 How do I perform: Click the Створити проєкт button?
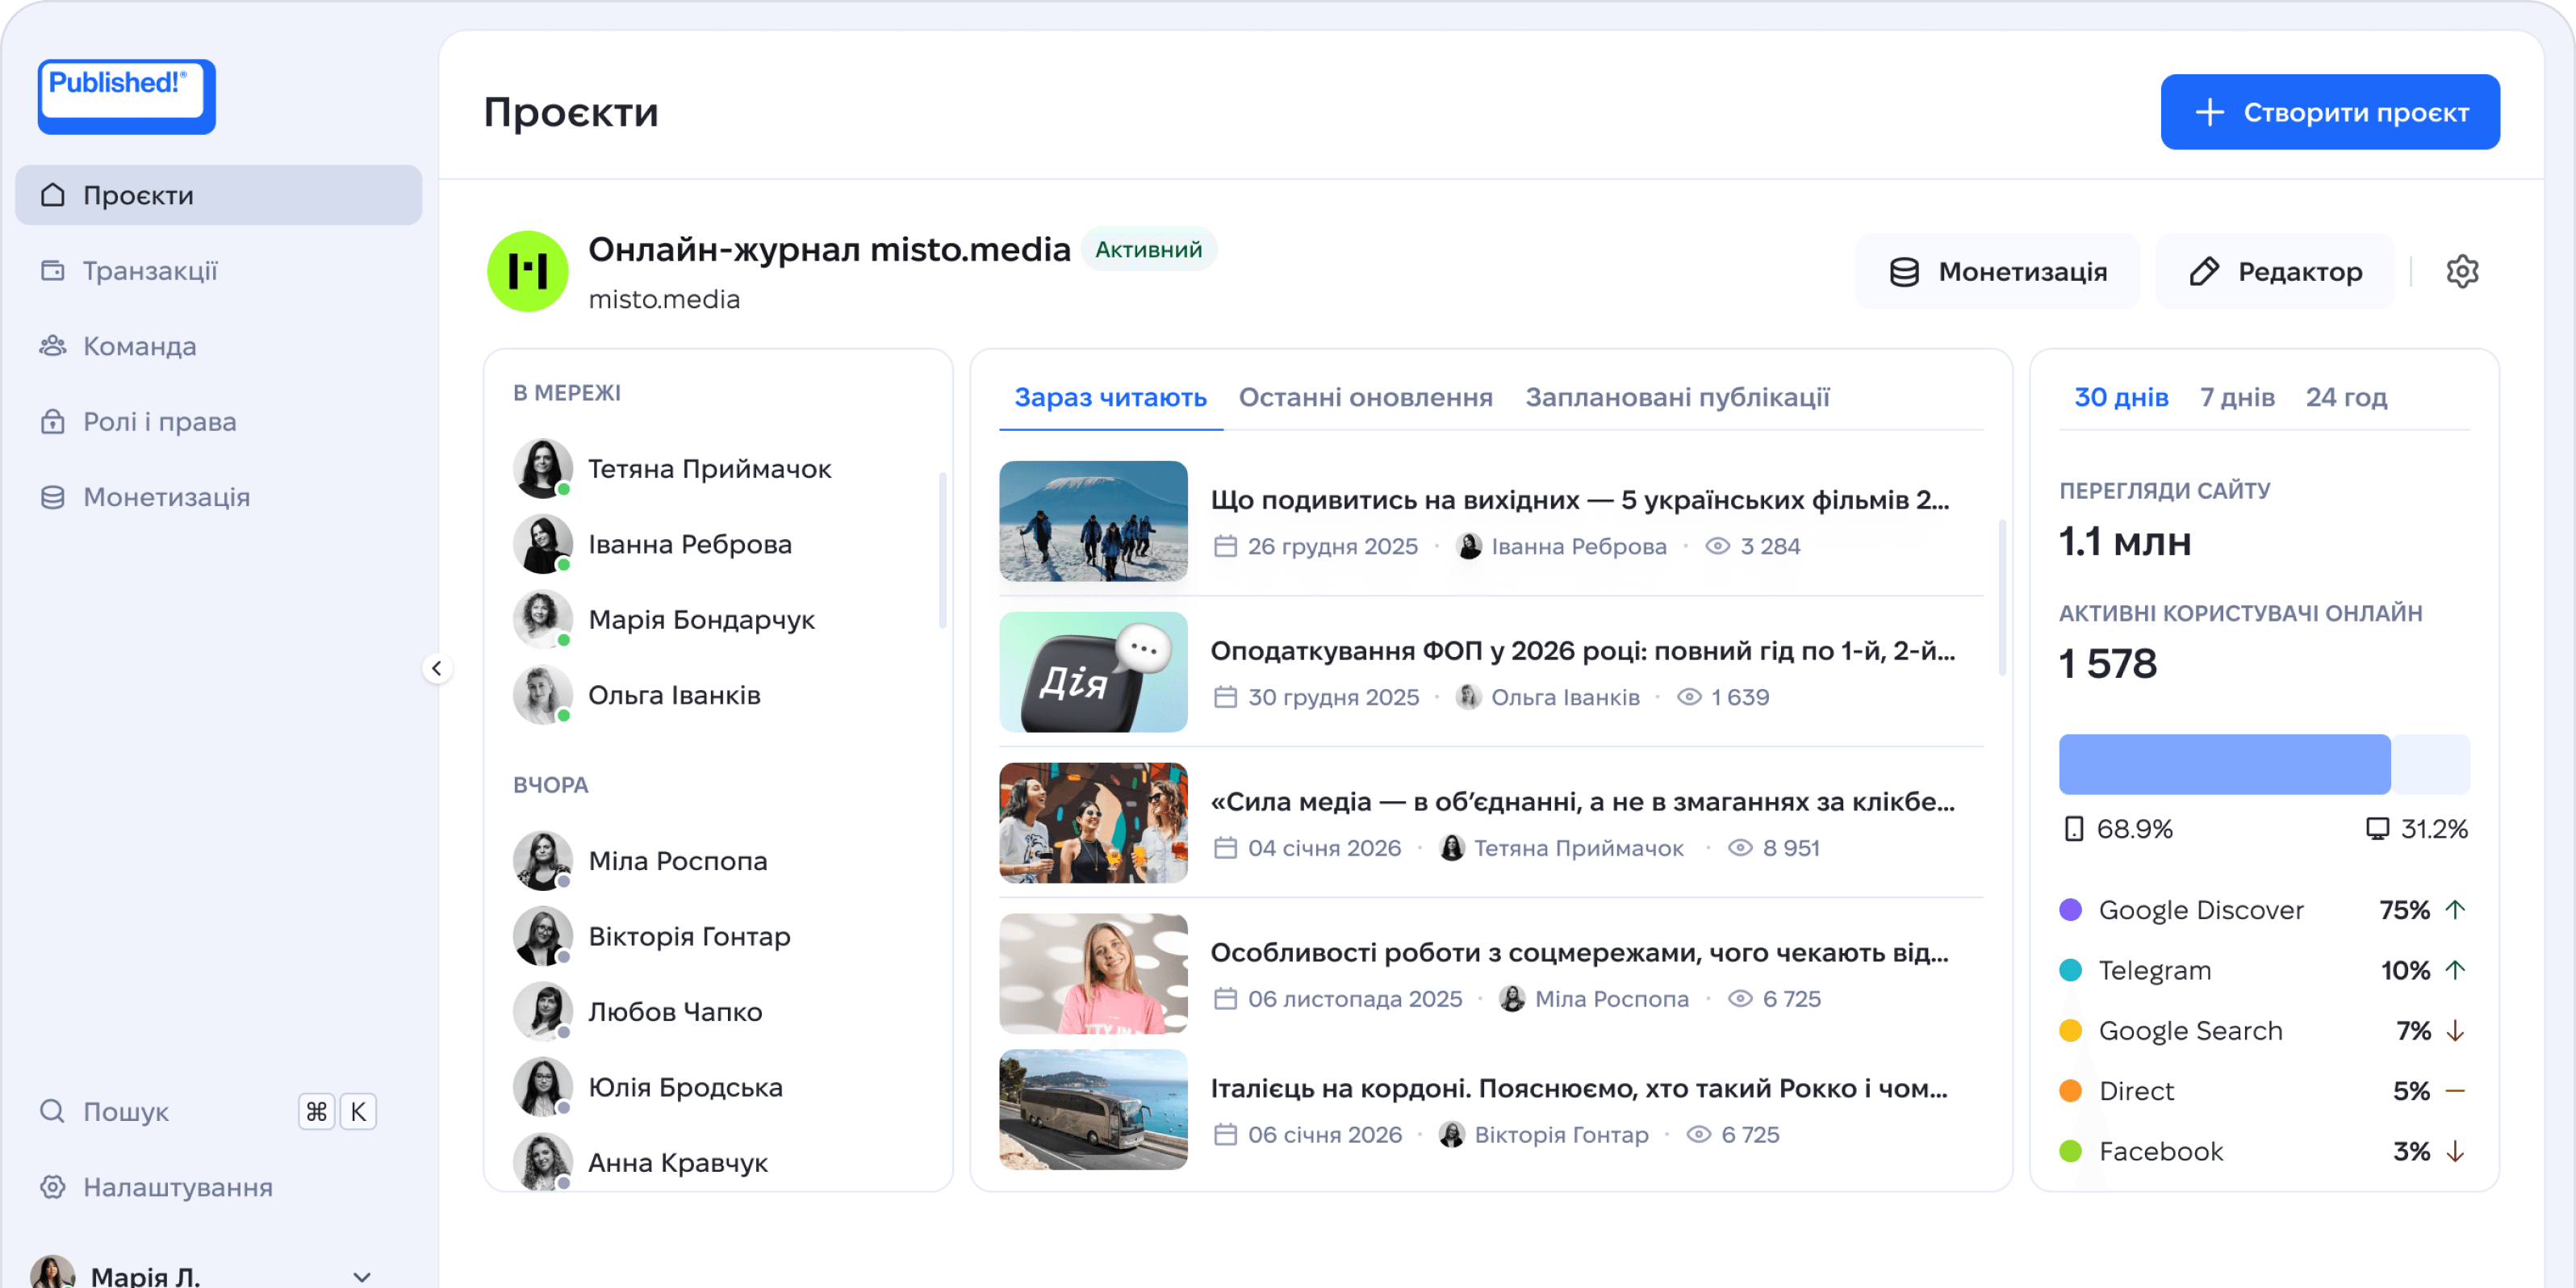point(2329,112)
